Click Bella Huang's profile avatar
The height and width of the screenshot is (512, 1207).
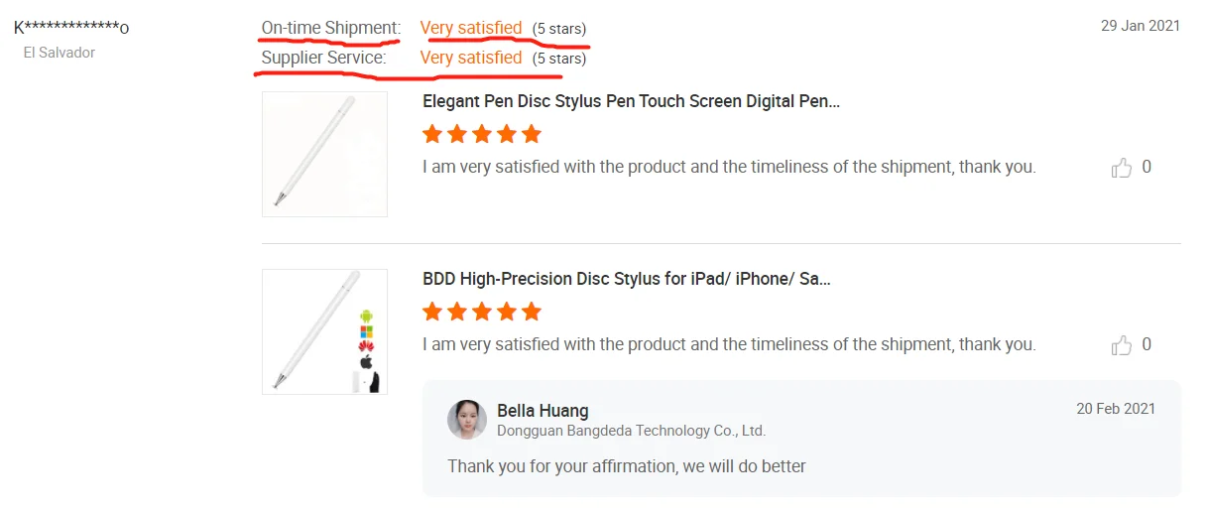pos(467,420)
